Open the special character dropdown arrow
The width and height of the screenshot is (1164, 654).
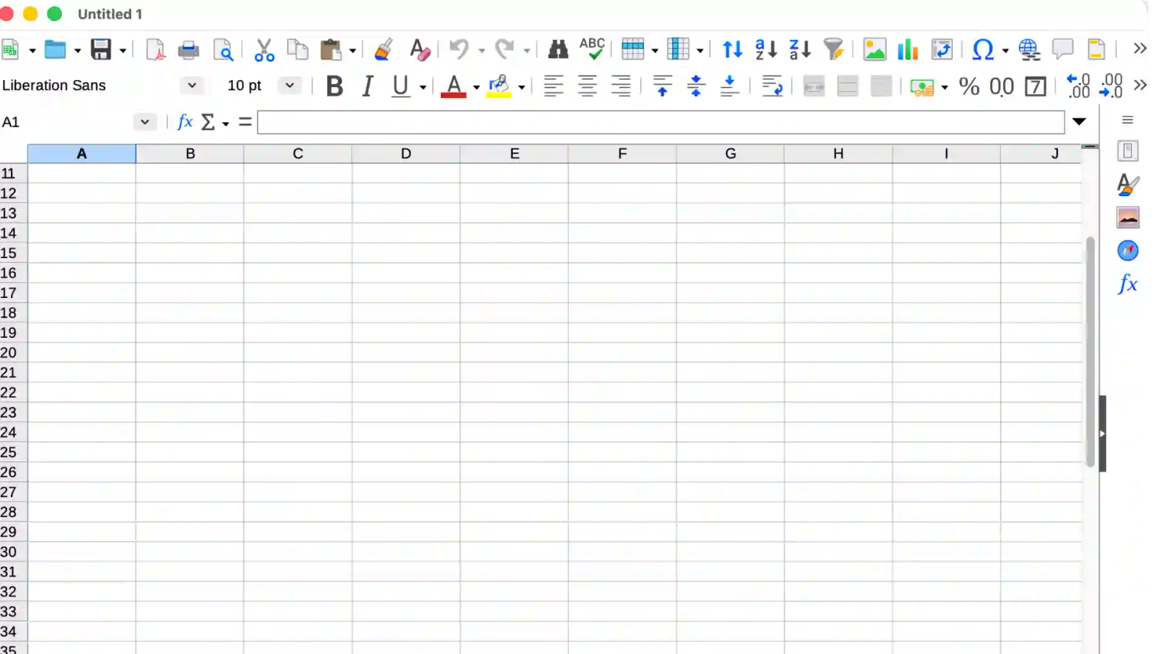[1005, 51]
